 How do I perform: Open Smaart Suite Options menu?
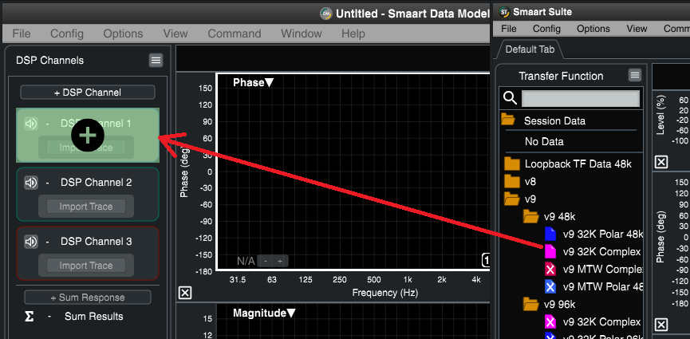pyautogui.click(x=593, y=29)
